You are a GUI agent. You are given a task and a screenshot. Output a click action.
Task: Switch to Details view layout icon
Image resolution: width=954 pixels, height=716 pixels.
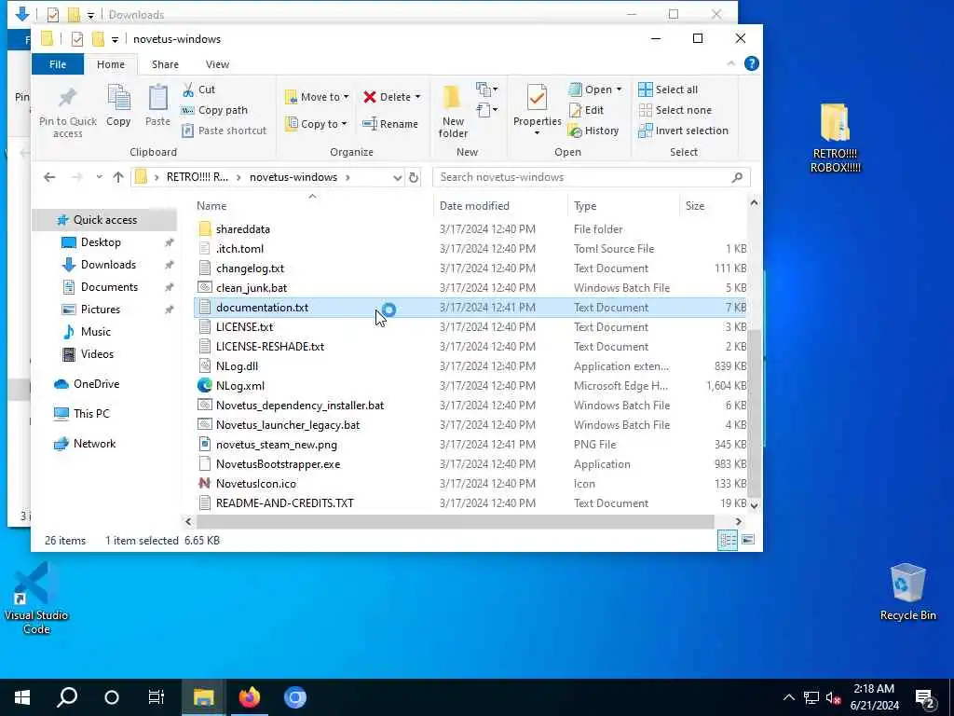click(728, 540)
